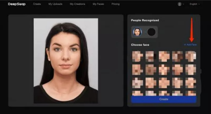Viewport: 211px width, 114px height.
Task: Open the Pricing page
Action: (116, 4)
